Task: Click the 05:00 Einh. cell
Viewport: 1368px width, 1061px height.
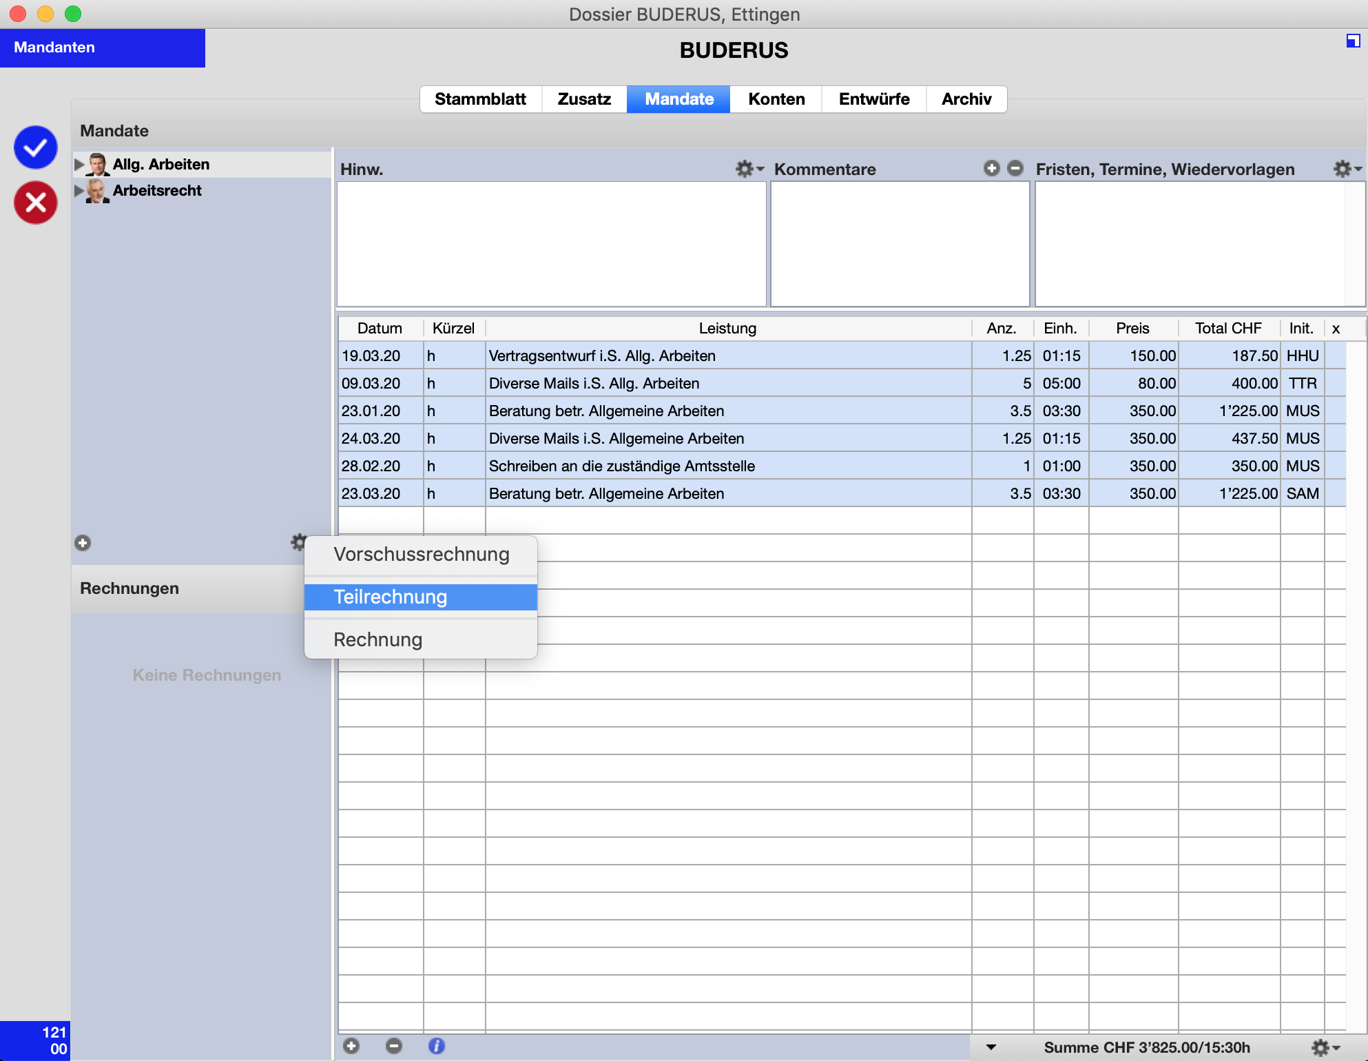Action: (1061, 383)
